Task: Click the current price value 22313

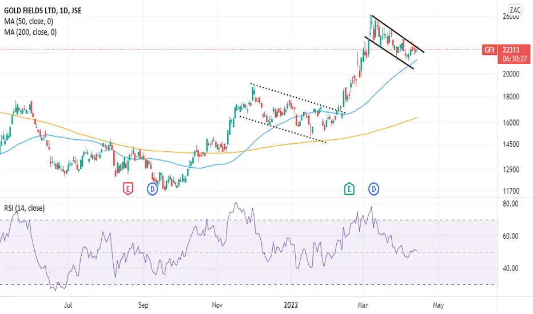Action: point(511,50)
